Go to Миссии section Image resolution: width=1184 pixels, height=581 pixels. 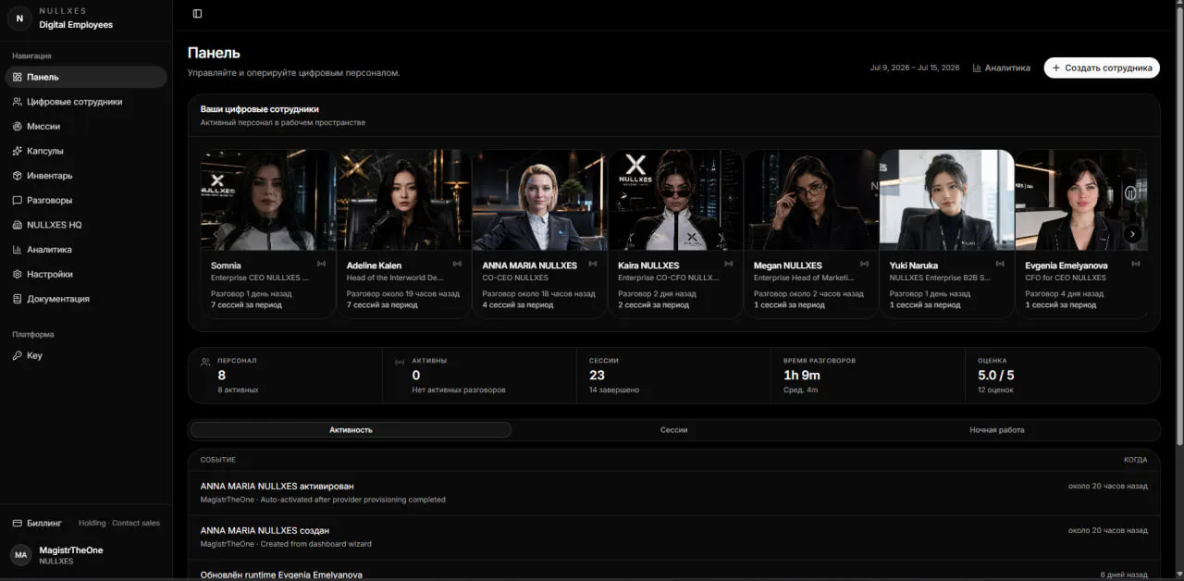86,127
